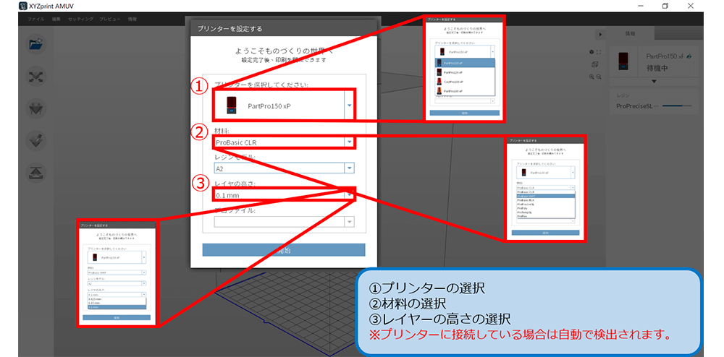Click the blue 開始 start button
This screenshot has width=724, height=357.
point(284,250)
